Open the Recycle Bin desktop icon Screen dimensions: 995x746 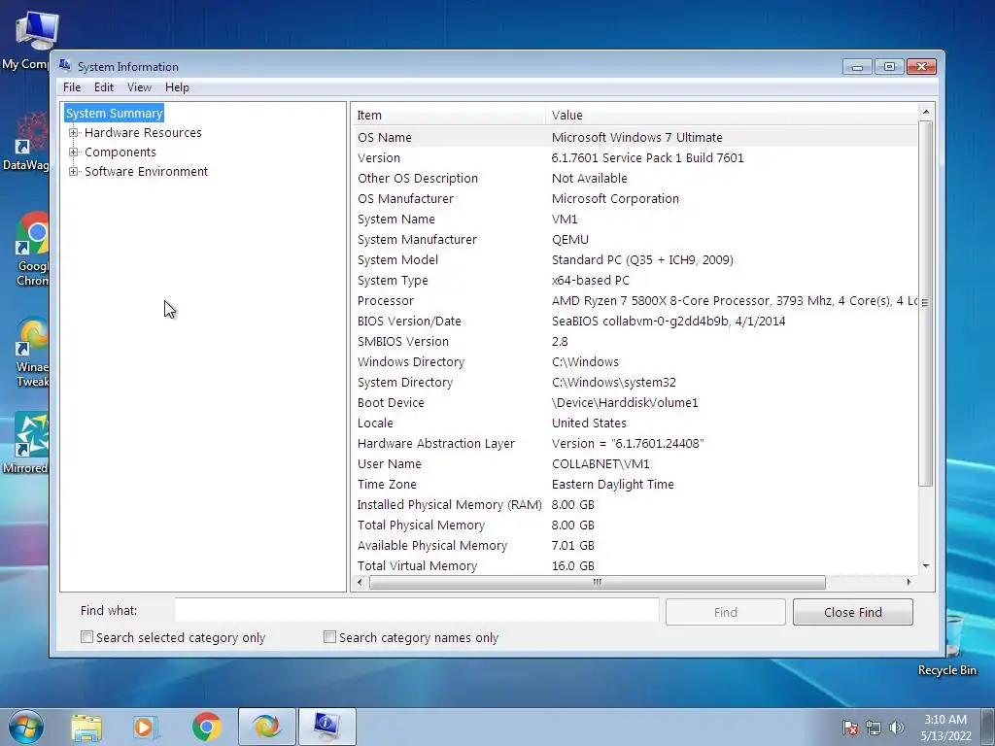click(x=946, y=647)
